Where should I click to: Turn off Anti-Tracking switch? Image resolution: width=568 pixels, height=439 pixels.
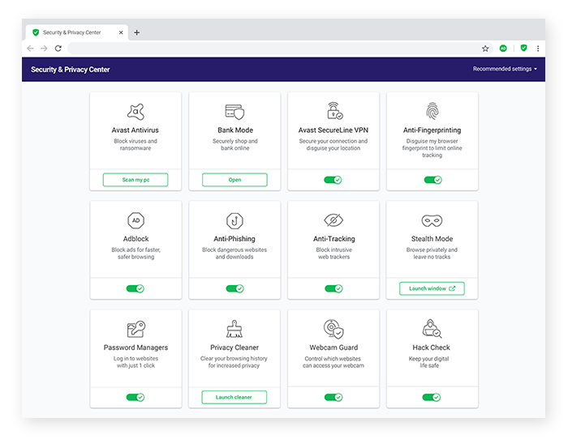(333, 288)
